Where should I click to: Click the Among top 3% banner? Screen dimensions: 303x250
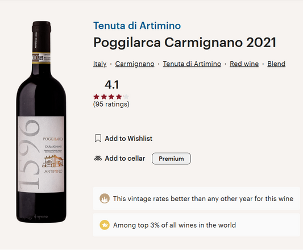[196, 225]
